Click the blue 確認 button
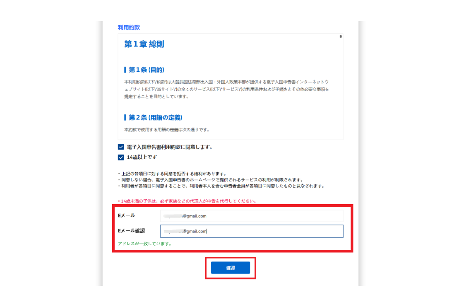Image resolution: width=461 pixels, height=307 pixels. (x=230, y=268)
